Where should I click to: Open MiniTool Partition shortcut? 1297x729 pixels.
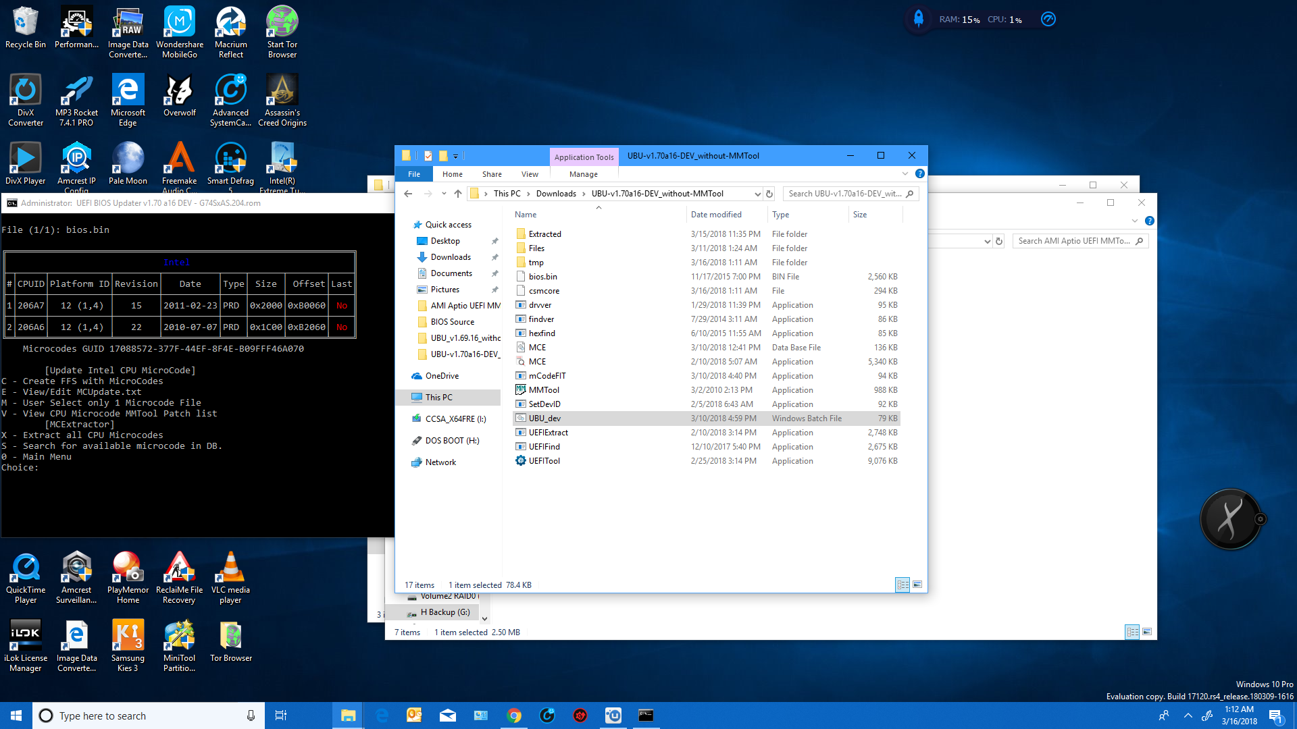(x=180, y=646)
